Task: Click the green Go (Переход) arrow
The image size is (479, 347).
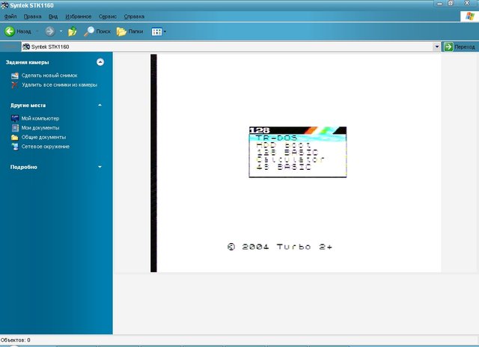Action: pyautogui.click(x=448, y=46)
